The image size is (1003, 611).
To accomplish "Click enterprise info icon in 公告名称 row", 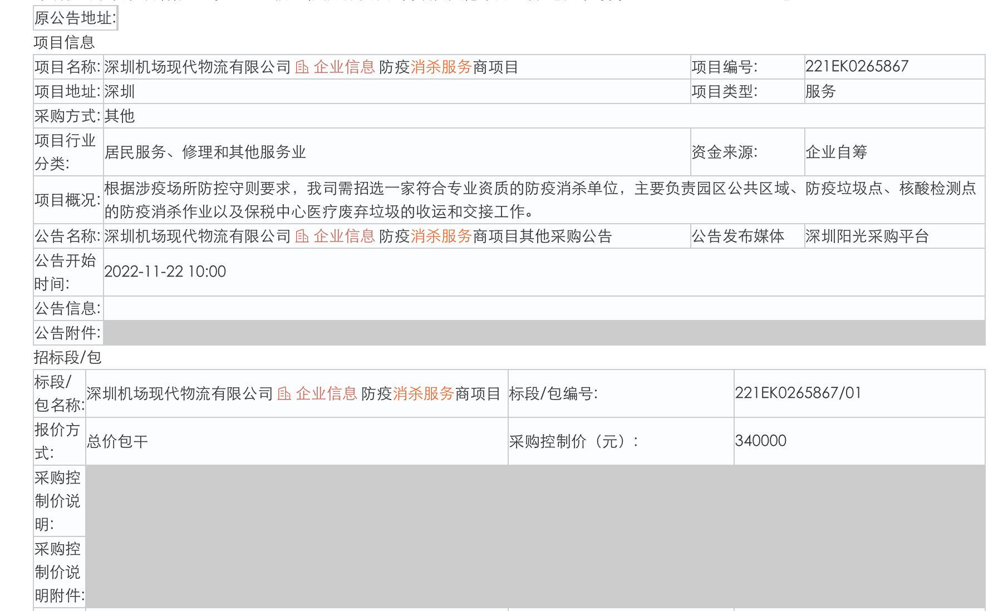I will 302,236.
